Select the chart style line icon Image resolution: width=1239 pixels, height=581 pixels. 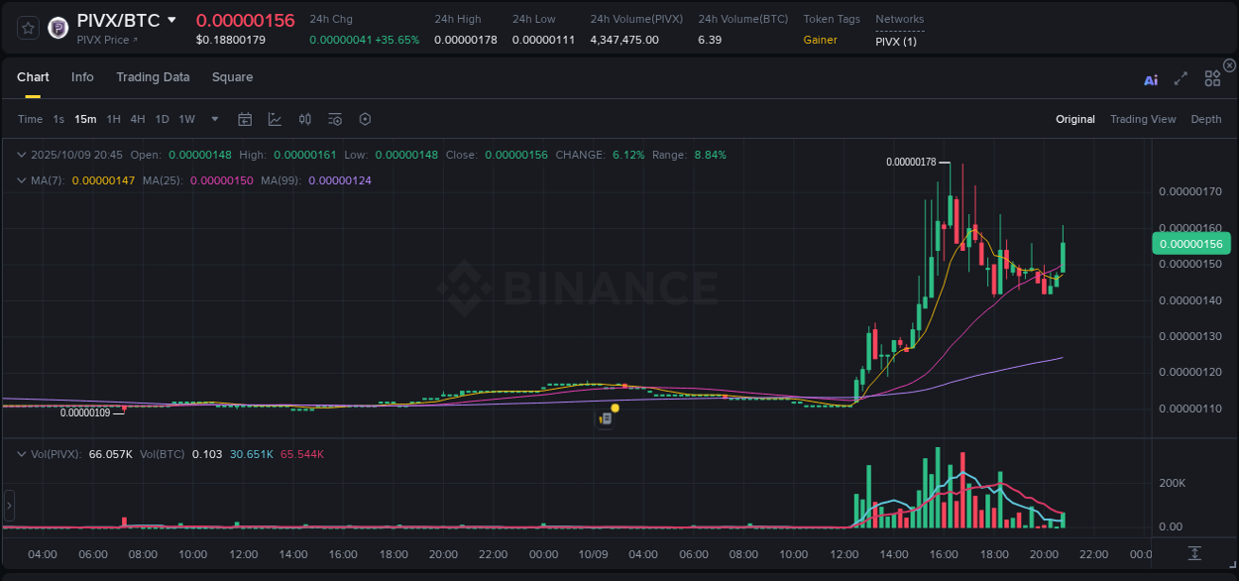pos(275,119)
